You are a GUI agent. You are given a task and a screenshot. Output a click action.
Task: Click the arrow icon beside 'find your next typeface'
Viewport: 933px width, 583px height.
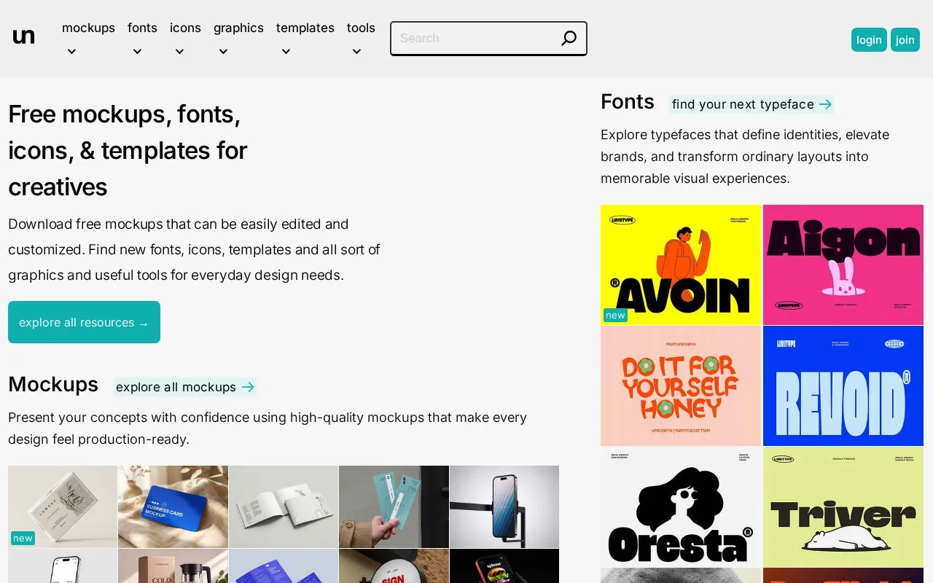825,104
